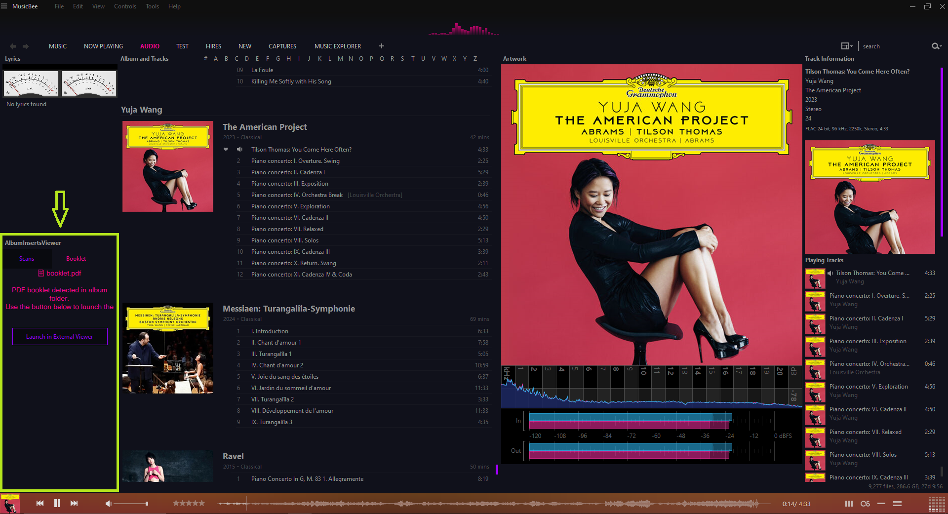Skip to previous track
Viewport: 948px width, 514px height.
(x=40, y=503)
